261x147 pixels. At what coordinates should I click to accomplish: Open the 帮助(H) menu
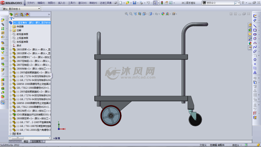[93, 3]
